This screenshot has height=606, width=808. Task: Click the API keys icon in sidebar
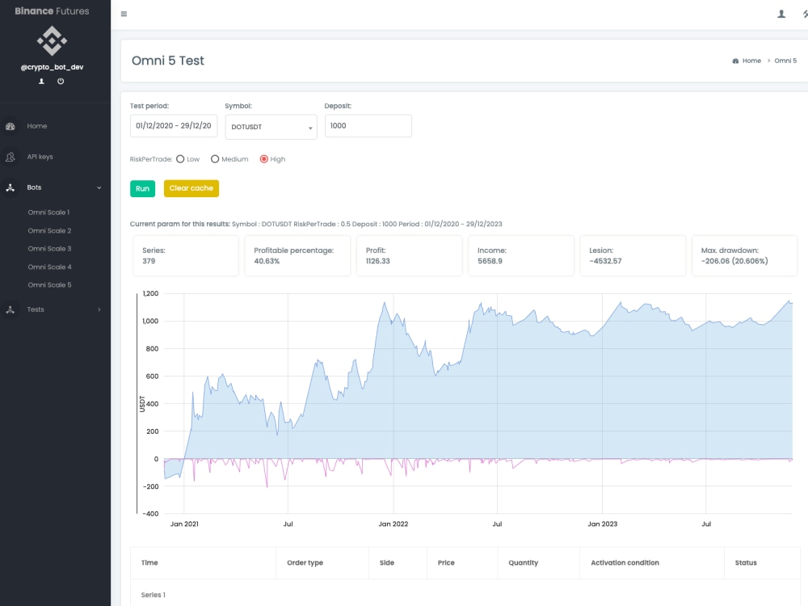pyautogui.click(x=10, y=157)
